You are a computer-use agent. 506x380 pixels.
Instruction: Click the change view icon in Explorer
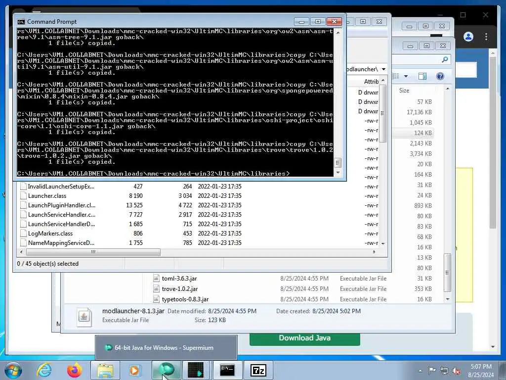click(396, 76)
